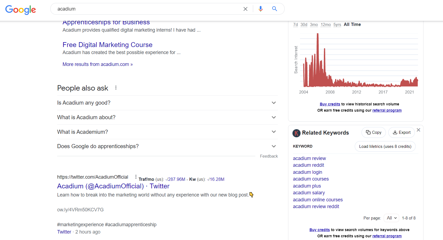Open the three-dot menu beside the Twitter result URL
443x240 pixels.
tap(136, 177)
